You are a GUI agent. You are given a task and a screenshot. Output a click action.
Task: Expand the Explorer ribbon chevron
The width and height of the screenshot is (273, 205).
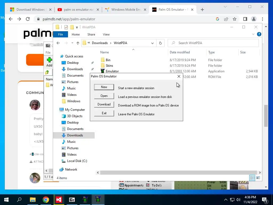tap(253, 34)
